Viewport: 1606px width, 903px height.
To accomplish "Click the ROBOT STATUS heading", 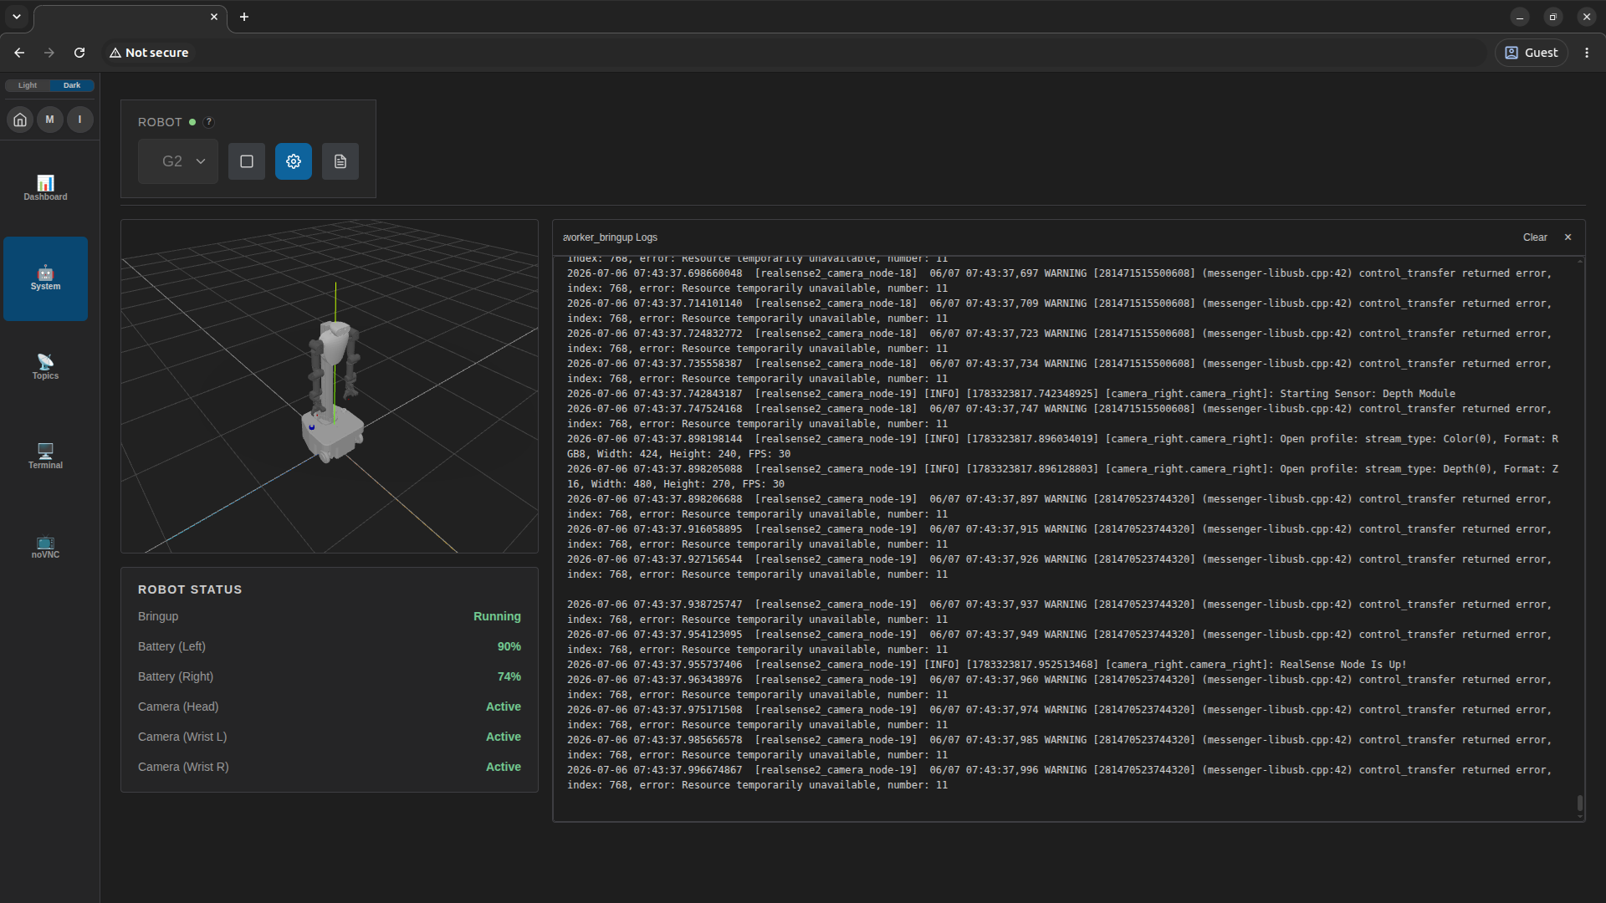I will 190,589.
